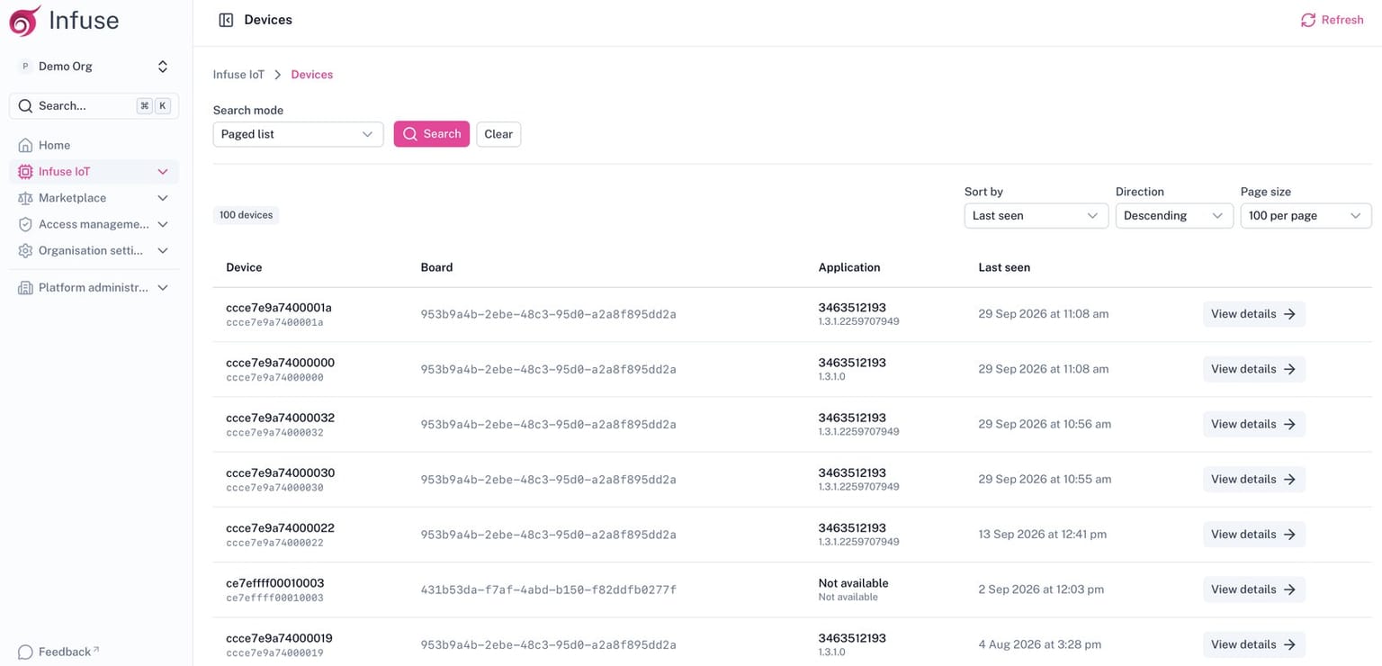
Task: Collapse the sidebar using the panel icon
Action: pyautogui.click(x=226, y=20)
